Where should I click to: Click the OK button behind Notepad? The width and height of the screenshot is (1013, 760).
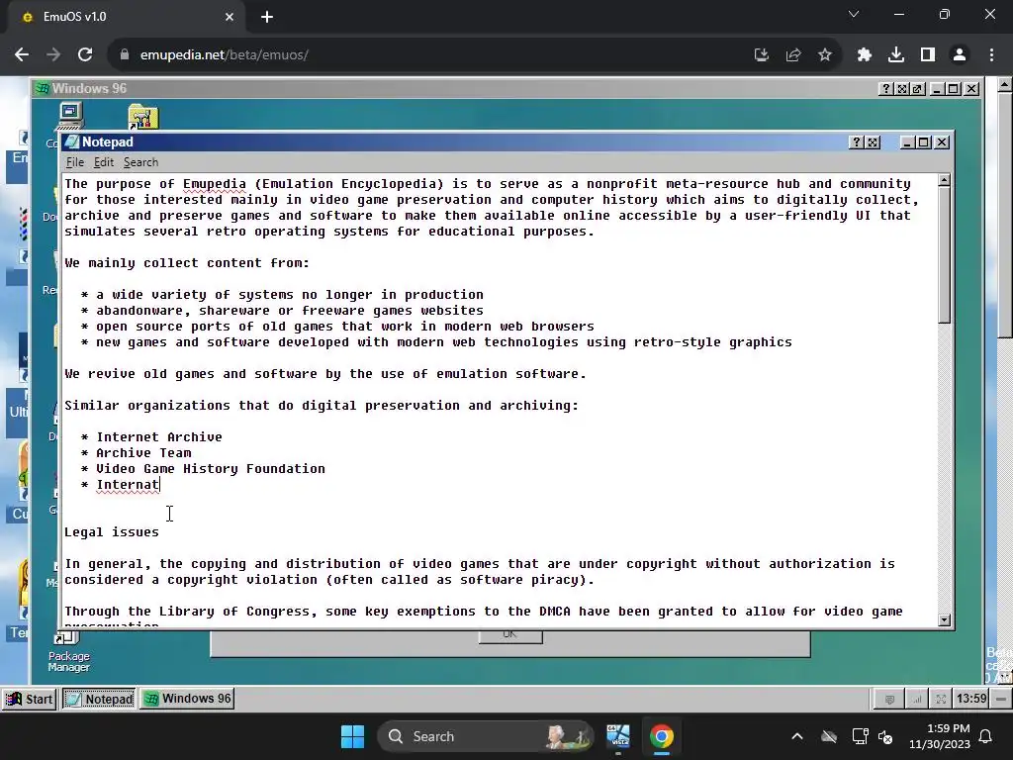click(510, 636)
